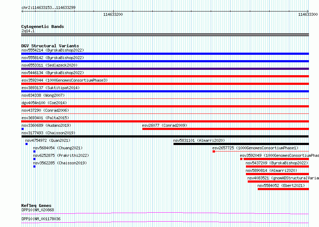The height and width of the screenshot is (227, 319).
Task: Click the blue bar under nsv5558142
Action: 165,61
